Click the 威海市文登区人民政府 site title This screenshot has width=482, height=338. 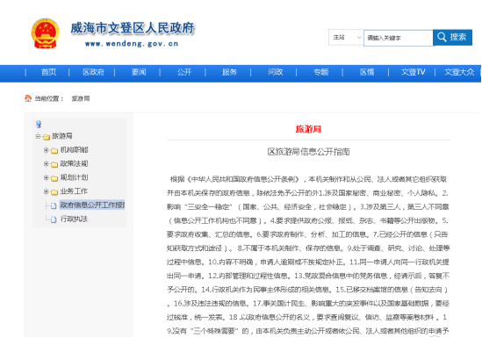[133, 28]
